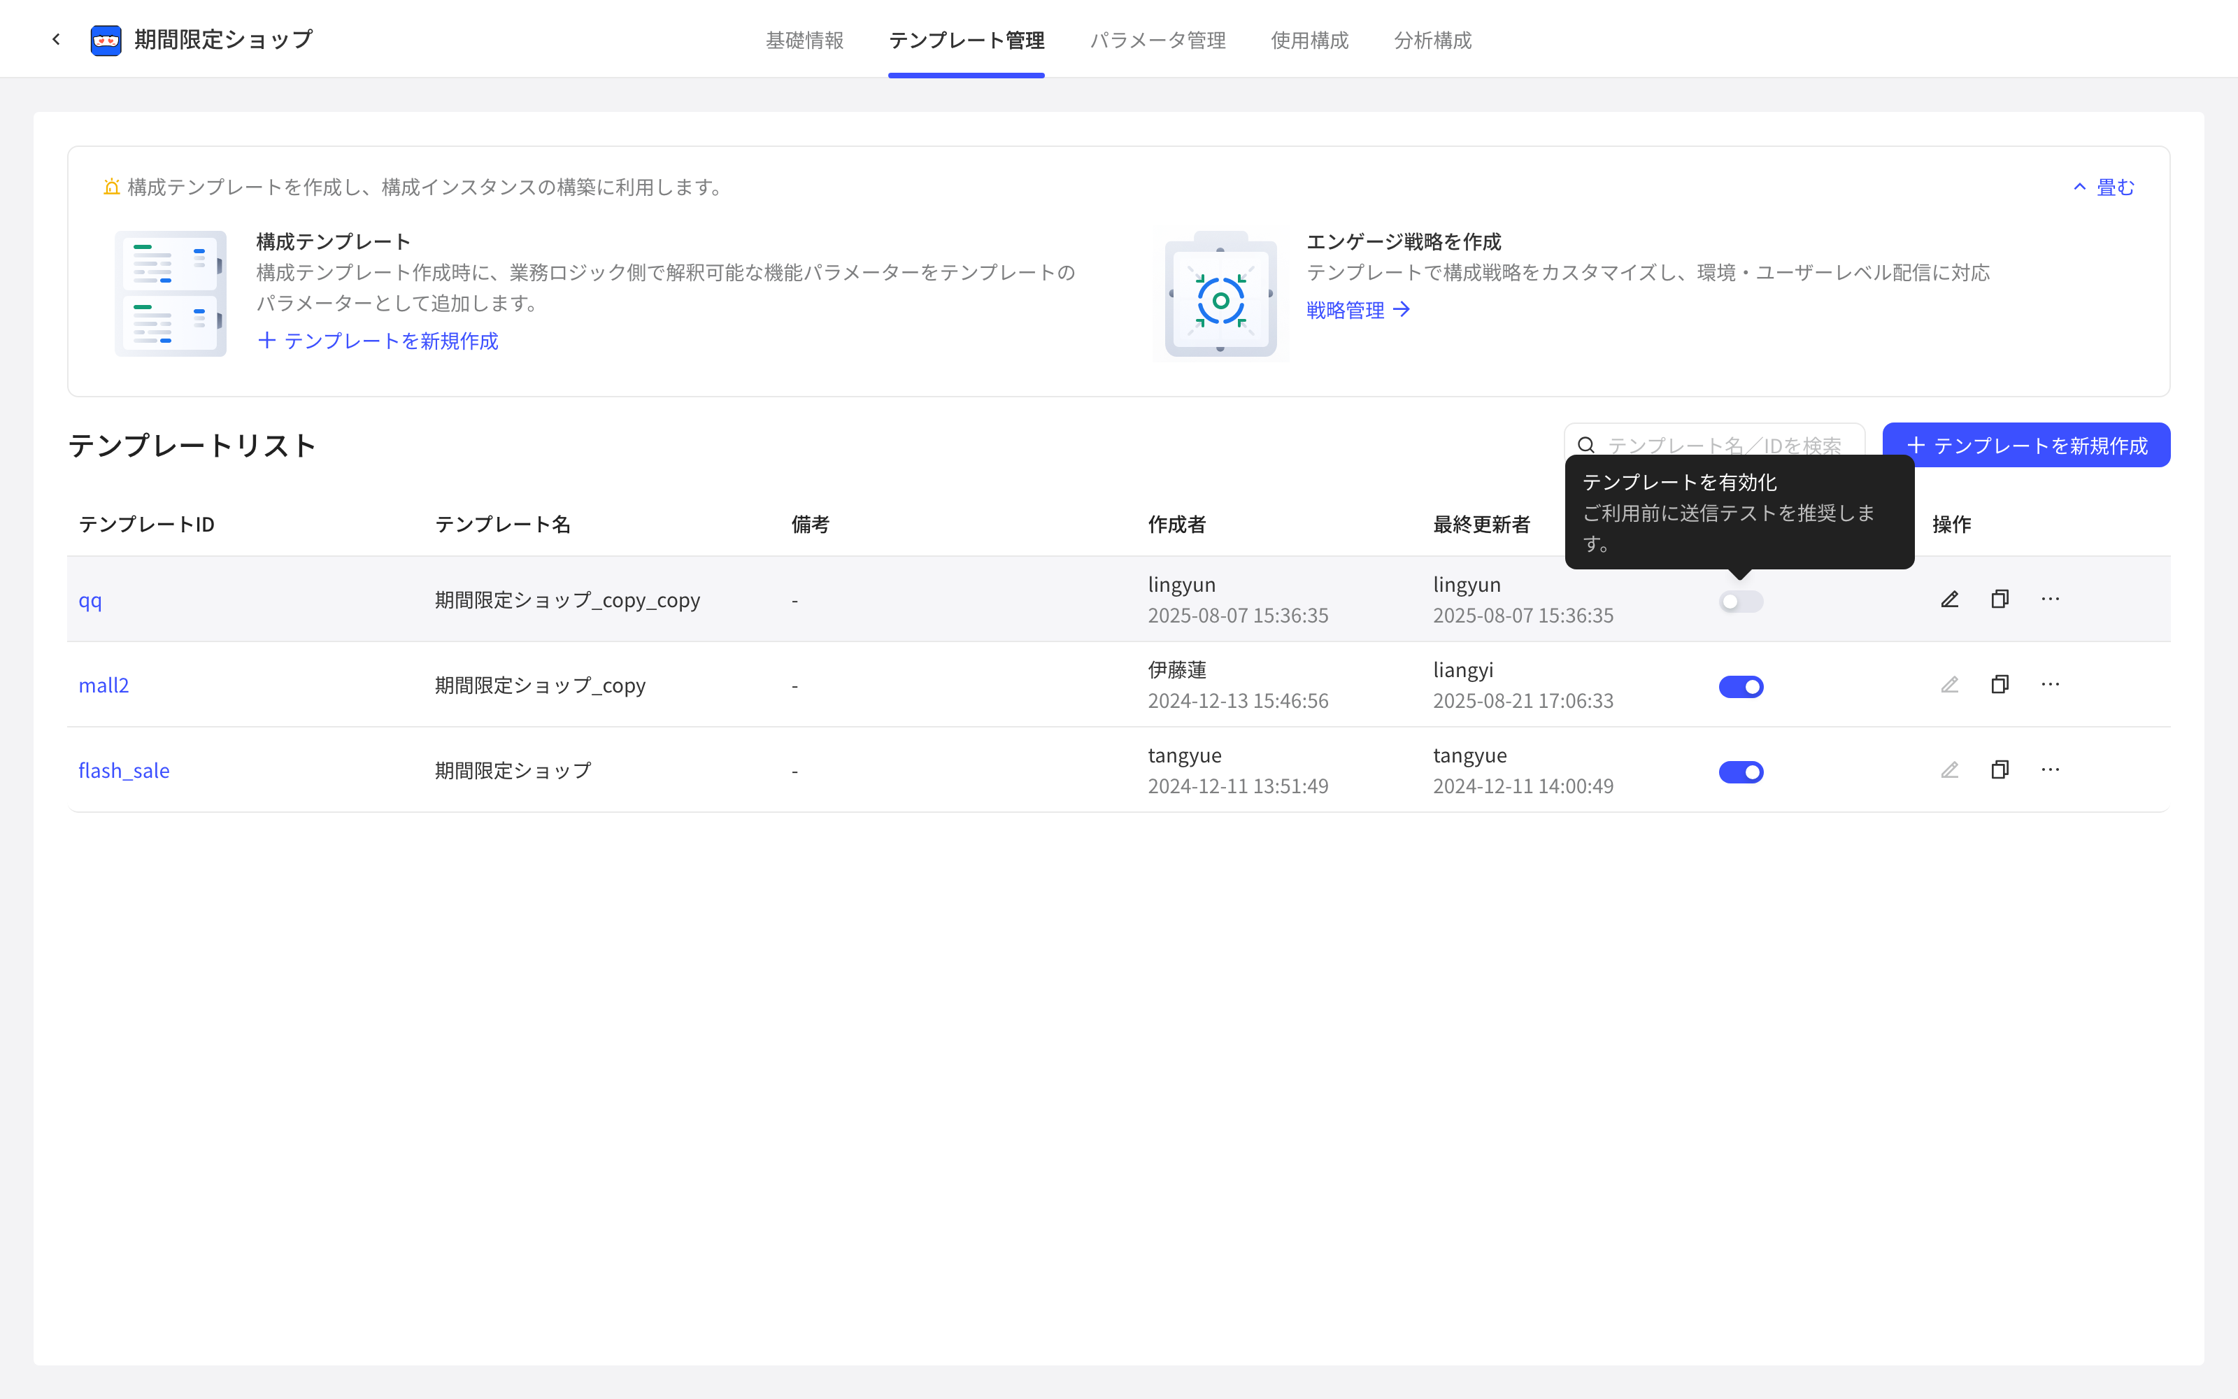This screenshot has width=2238, height=1399.
Task: Click the エンゲージ戦略 illustration
Action: pos(1220,293)
